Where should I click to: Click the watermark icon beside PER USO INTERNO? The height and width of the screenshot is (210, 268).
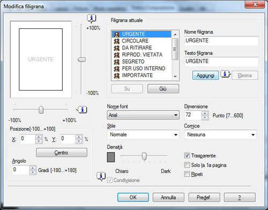(116, 69)
